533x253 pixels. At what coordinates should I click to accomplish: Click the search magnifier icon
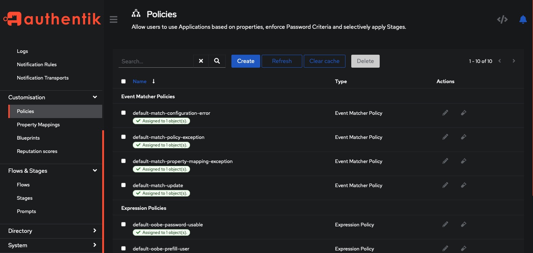pyautogui.click(x=217, y=61)
